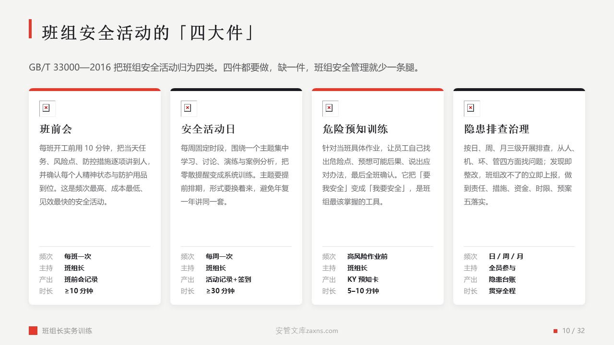Select the value 全员参与

(502, 268)
